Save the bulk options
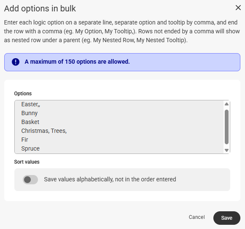 227,218
